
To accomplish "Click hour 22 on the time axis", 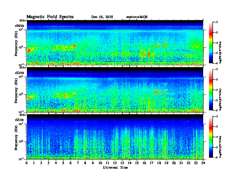I will click(189, 163).
